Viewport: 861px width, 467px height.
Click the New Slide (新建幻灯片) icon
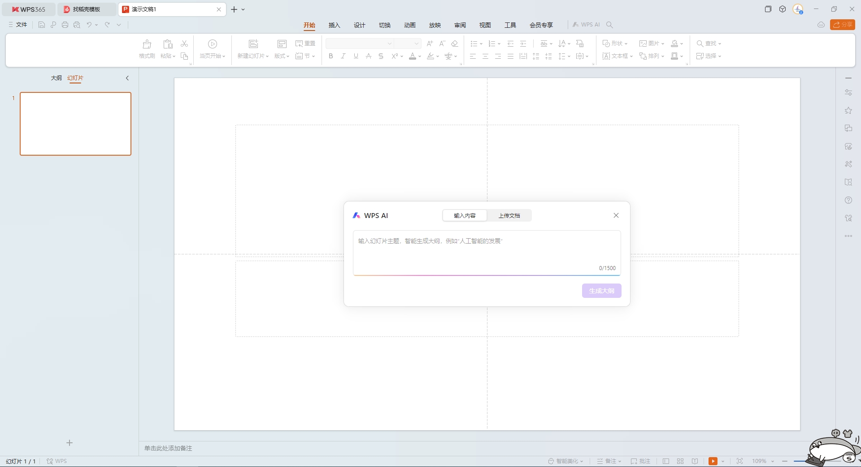click(x=253, y=44)
